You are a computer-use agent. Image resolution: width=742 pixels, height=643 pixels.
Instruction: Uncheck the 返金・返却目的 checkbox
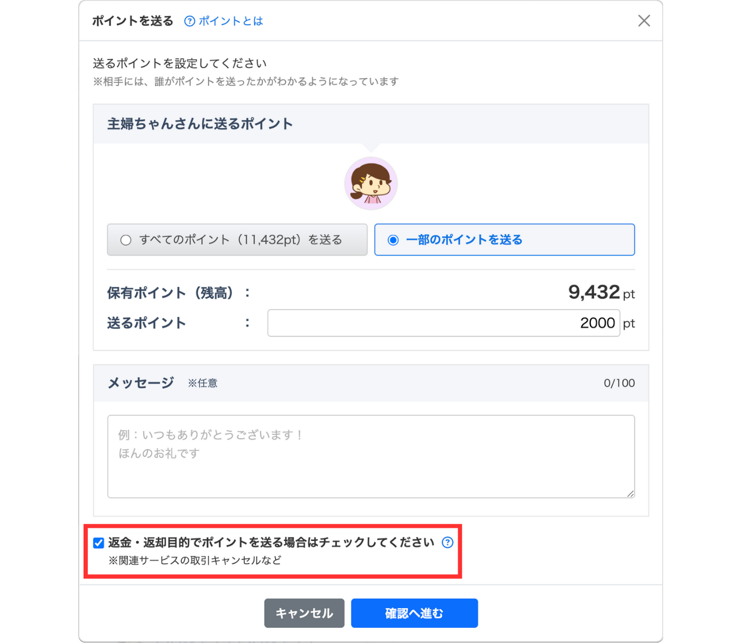pyautogui.click(x=99, y=543)
